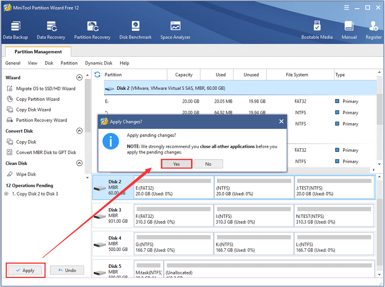Screen dimensions: 385x287
Task: Confirm pending changes with Yes
Action: pyautogui.click(x=176, y=164)
